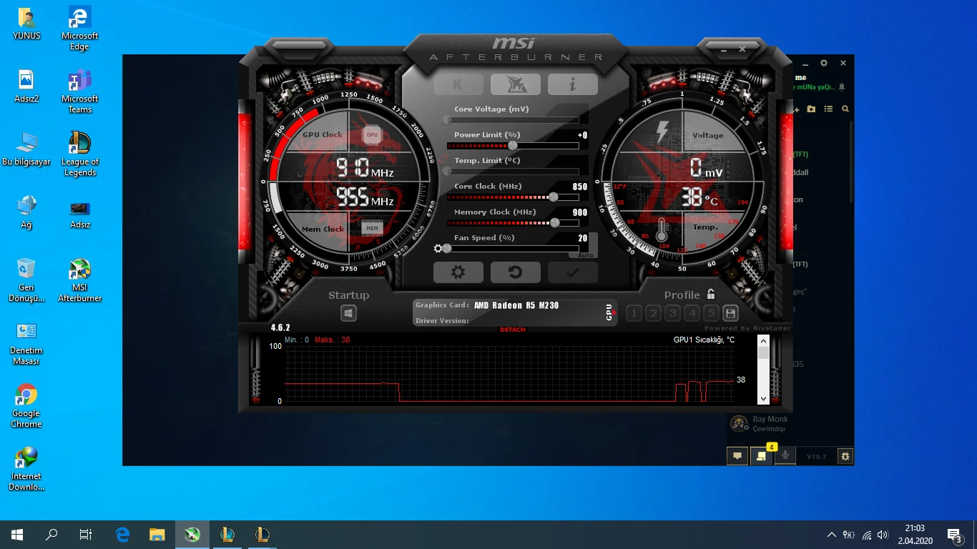Viewport: 977px width, 549px height.
Task: Apply settings with the checkmark button
Action: [572, 272]
